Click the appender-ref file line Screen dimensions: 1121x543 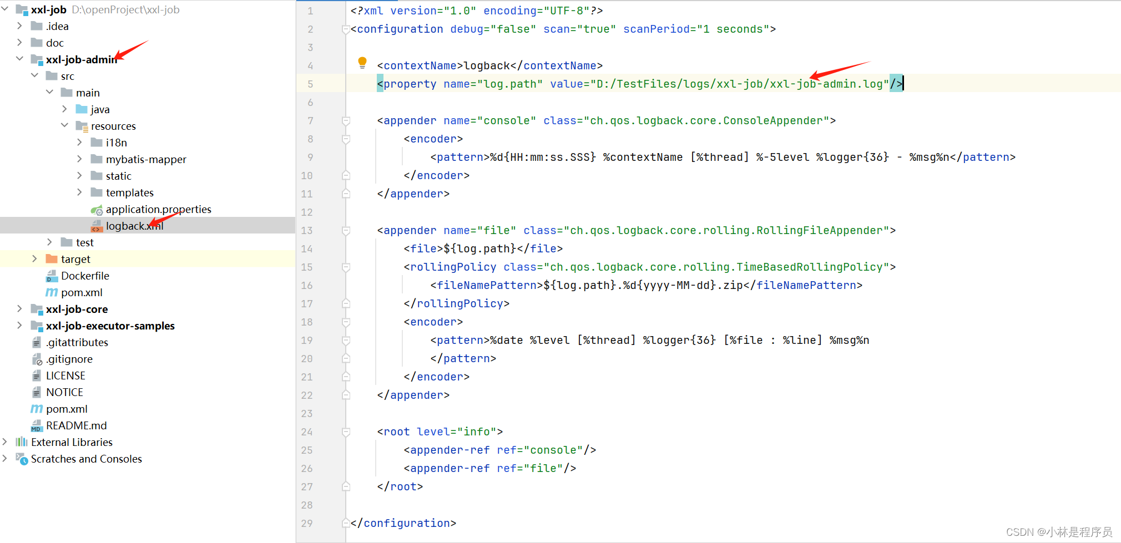click(490, 468)
